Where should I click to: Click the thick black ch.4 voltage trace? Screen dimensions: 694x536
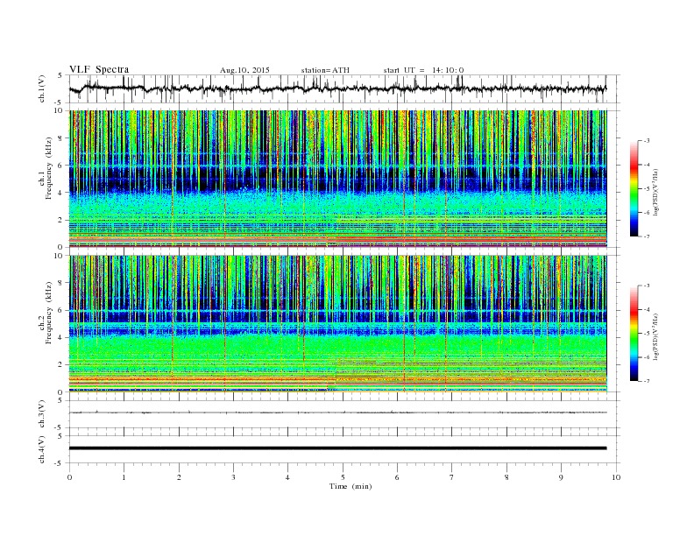(337, 448)
